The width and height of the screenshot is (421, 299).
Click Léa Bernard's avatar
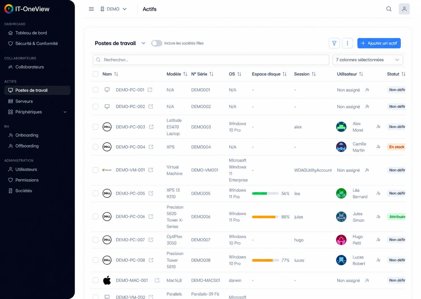tap(341, 193)
